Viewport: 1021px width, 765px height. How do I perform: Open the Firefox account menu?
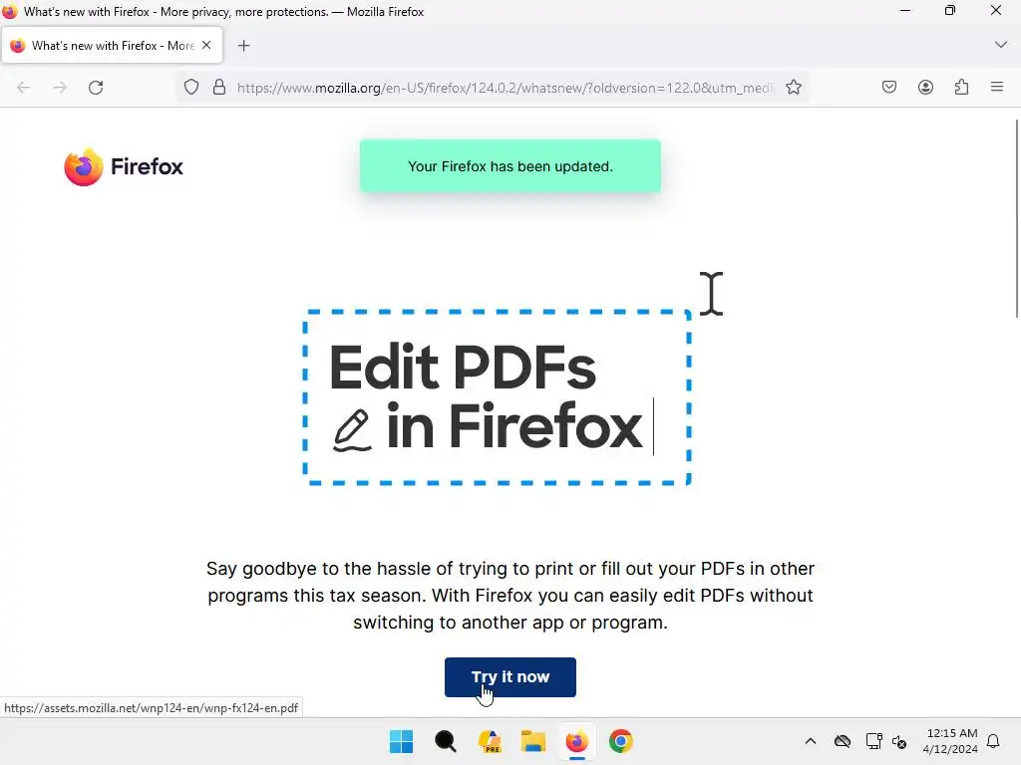coord(925,88)
